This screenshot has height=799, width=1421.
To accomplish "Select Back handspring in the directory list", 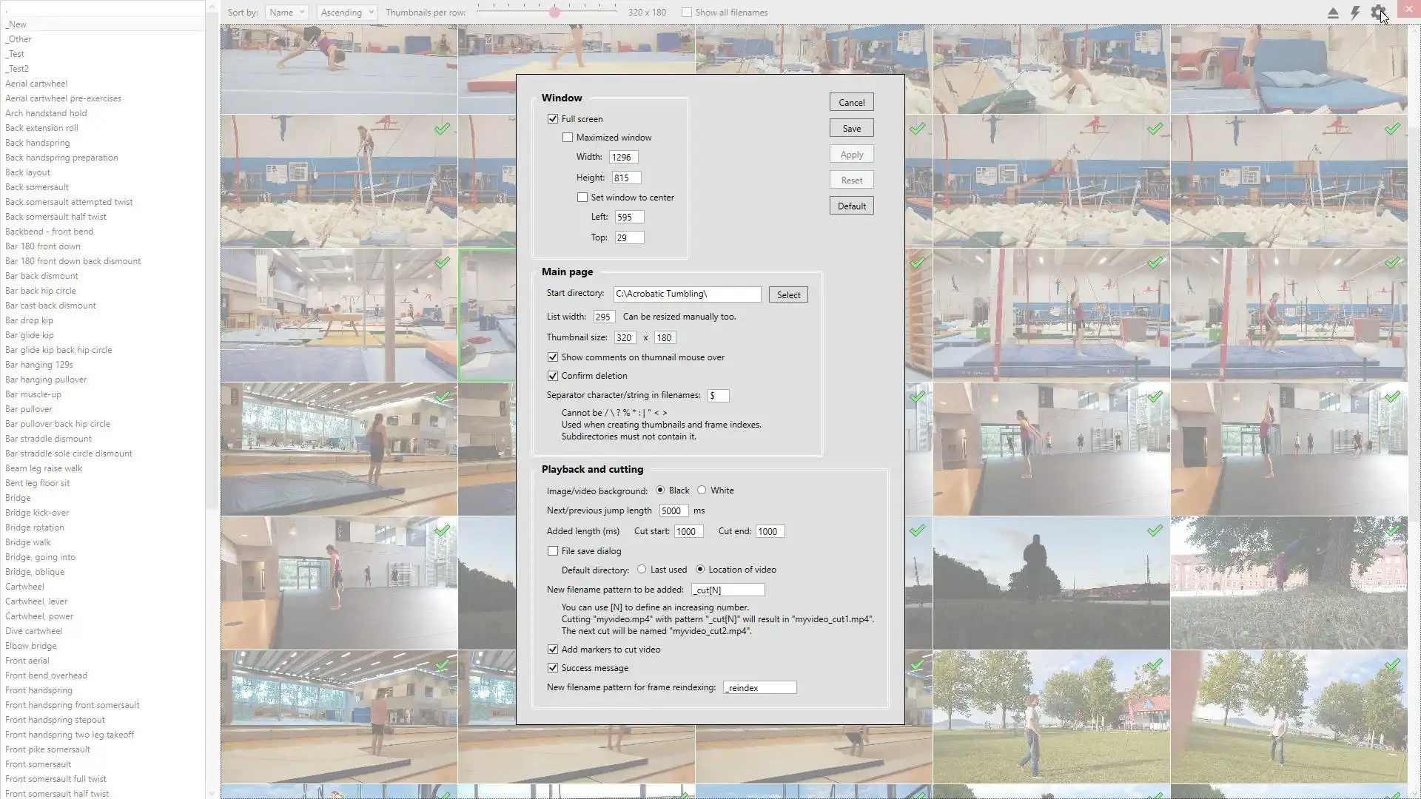I will coord(37,143).
